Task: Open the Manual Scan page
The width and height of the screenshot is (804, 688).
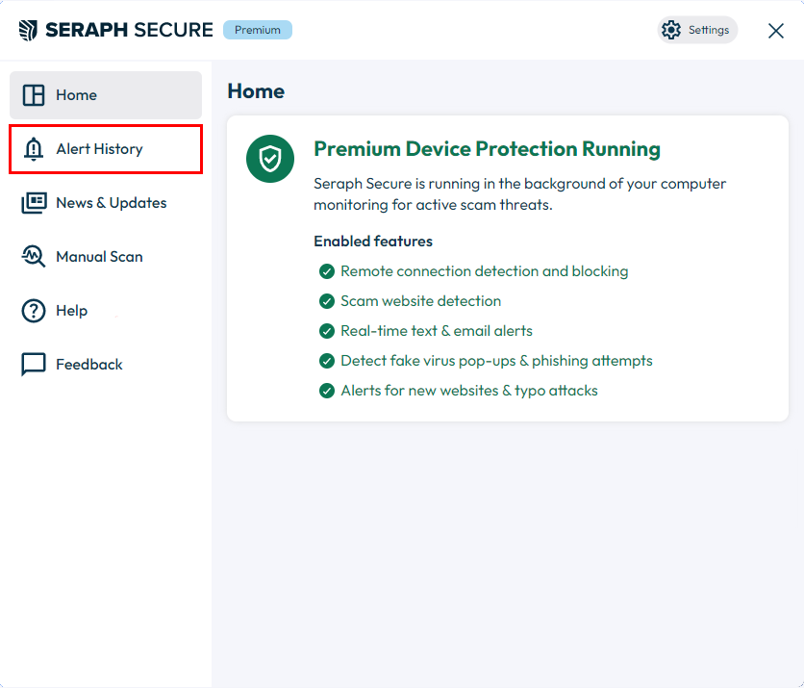Action: [x=106, y=257]
